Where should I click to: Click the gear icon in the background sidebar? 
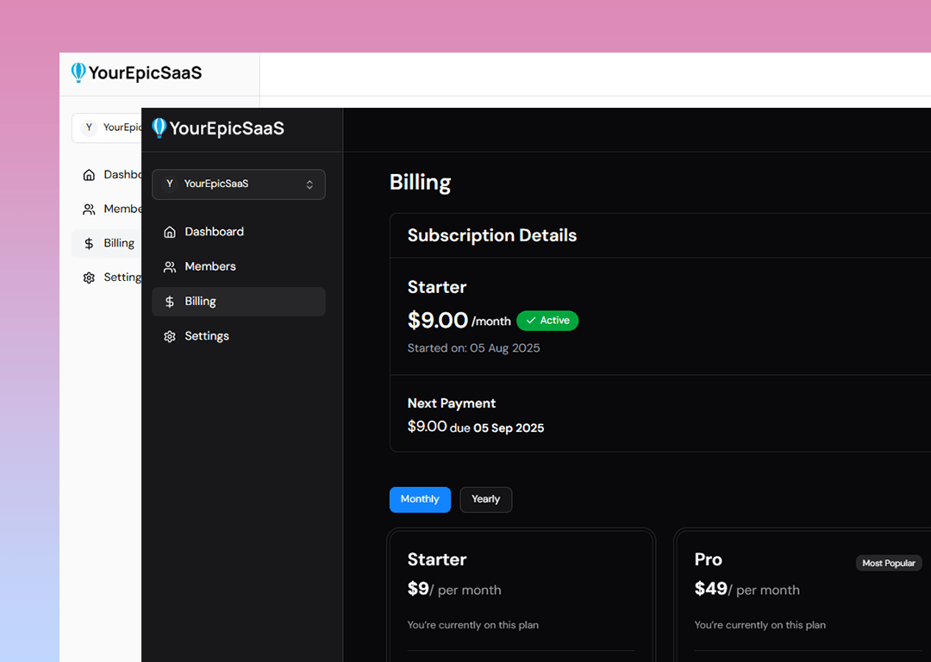[88, 277]
